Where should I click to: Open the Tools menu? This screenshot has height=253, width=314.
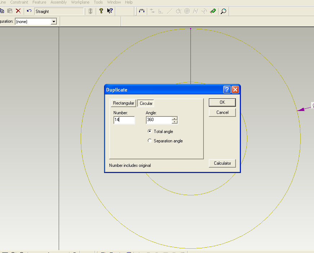tap(98, 2)
